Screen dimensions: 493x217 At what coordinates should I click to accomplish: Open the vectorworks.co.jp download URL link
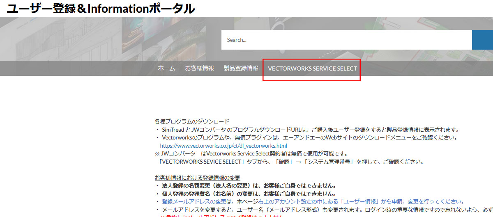[x=223, y=146]
